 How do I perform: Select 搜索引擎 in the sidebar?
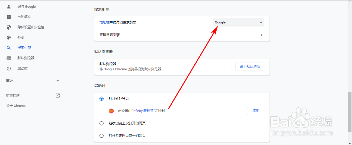coord(24,48)
